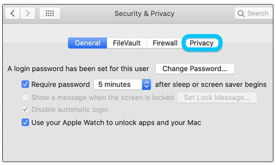This screenshot has width=276, height=165.
Task: Switch to the General tab
Action: pyautogui.click(x=87, y=43)
